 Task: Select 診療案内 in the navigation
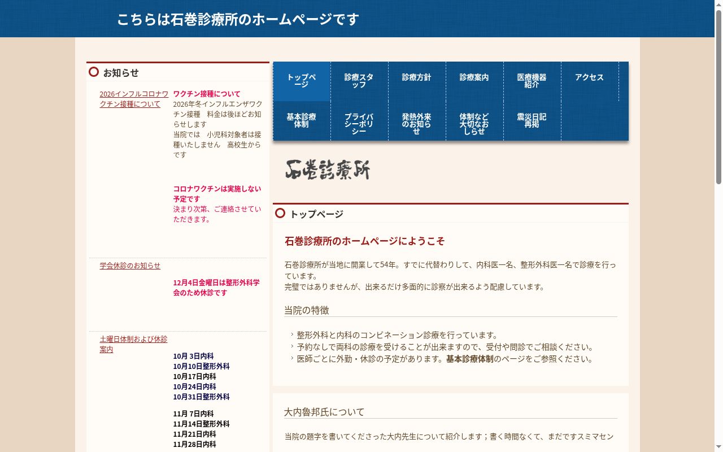point(474,81)
